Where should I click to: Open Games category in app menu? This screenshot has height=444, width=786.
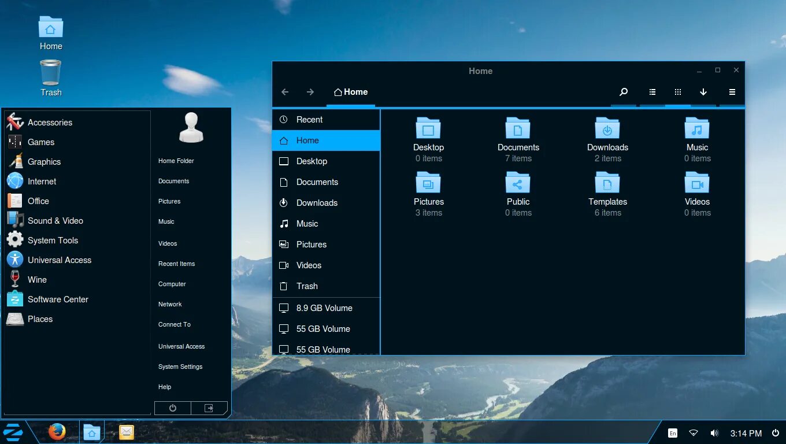point(77,142)
